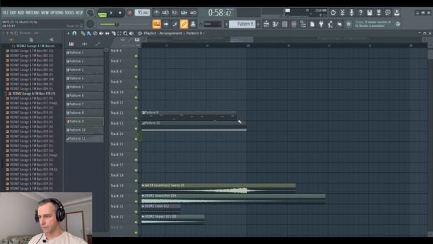Arm the red record button
The width and height of the screenshot is (433, 244).
[129, 13]
